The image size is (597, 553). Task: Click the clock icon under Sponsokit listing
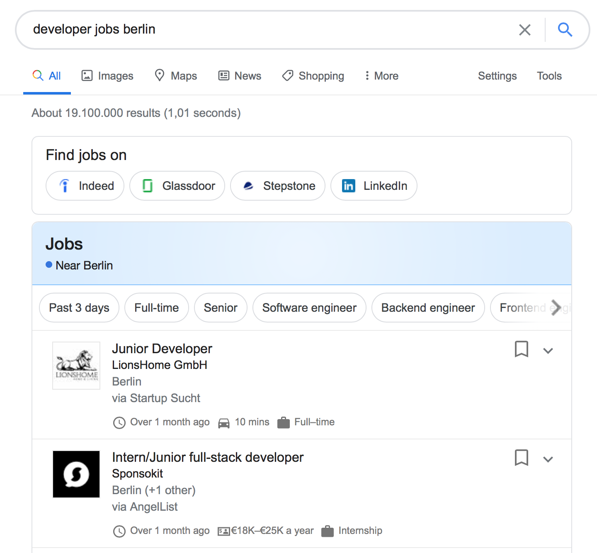119,531
